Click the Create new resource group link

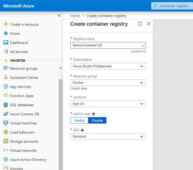pyautogui.click(x=79, y=88)
